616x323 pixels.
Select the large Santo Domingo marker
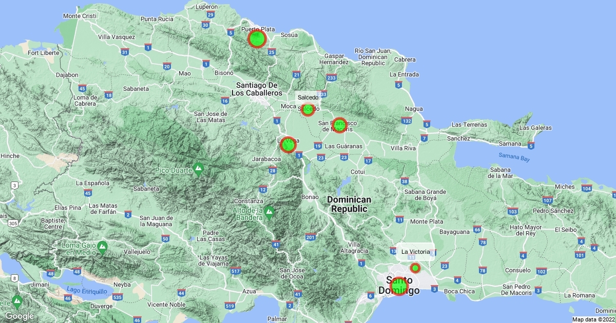[x=399, y=286]
